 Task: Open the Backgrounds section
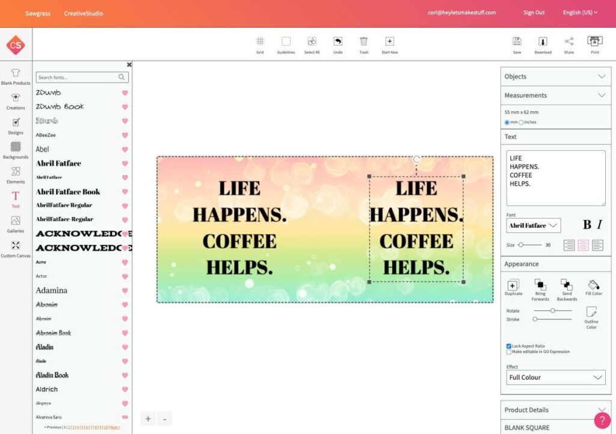(16, 151)
